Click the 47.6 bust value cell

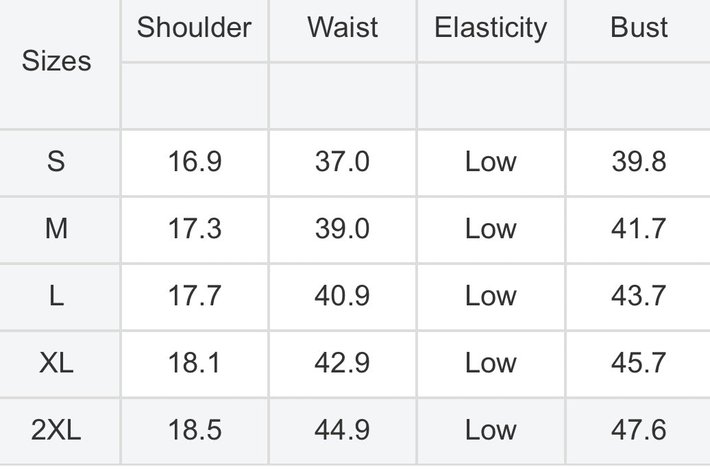(x=639, y=430)
